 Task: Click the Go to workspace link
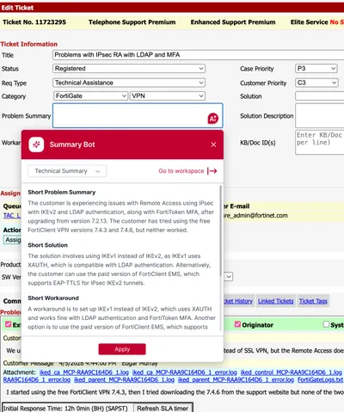tap(181, 171)
